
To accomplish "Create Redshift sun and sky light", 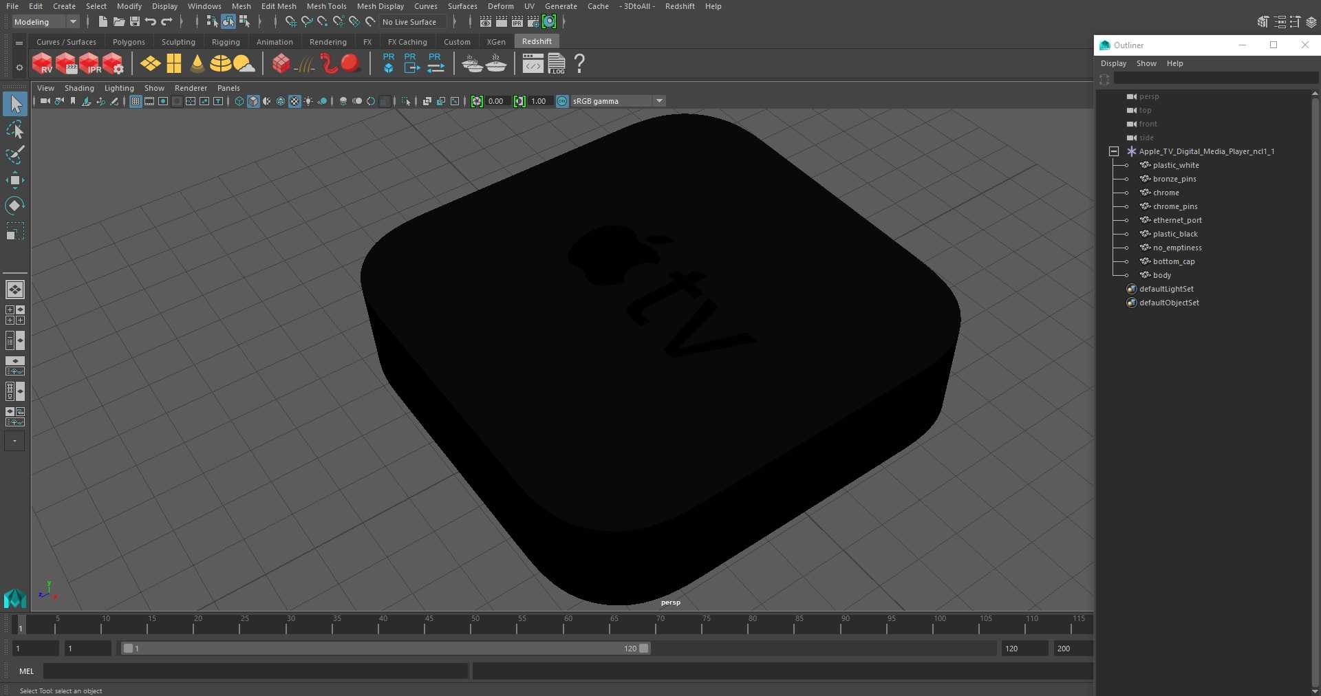I will (244, 63).
